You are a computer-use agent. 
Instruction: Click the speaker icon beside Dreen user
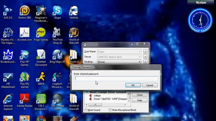[x=90, y=99]
